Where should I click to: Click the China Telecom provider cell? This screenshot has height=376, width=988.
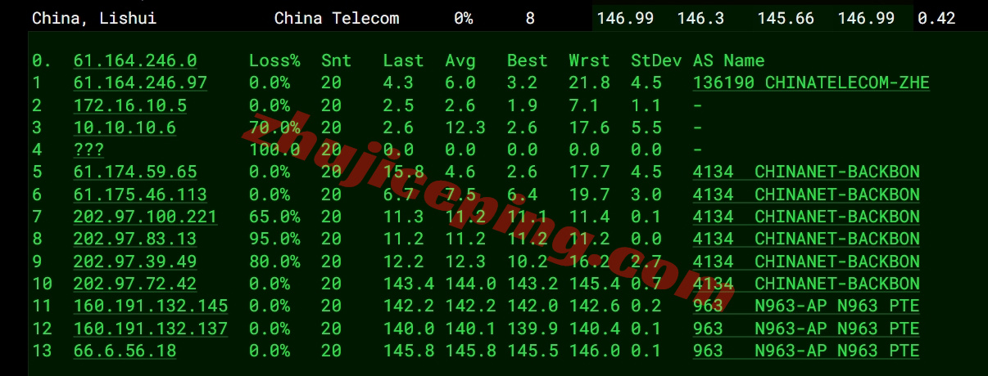tap(337, 18)
